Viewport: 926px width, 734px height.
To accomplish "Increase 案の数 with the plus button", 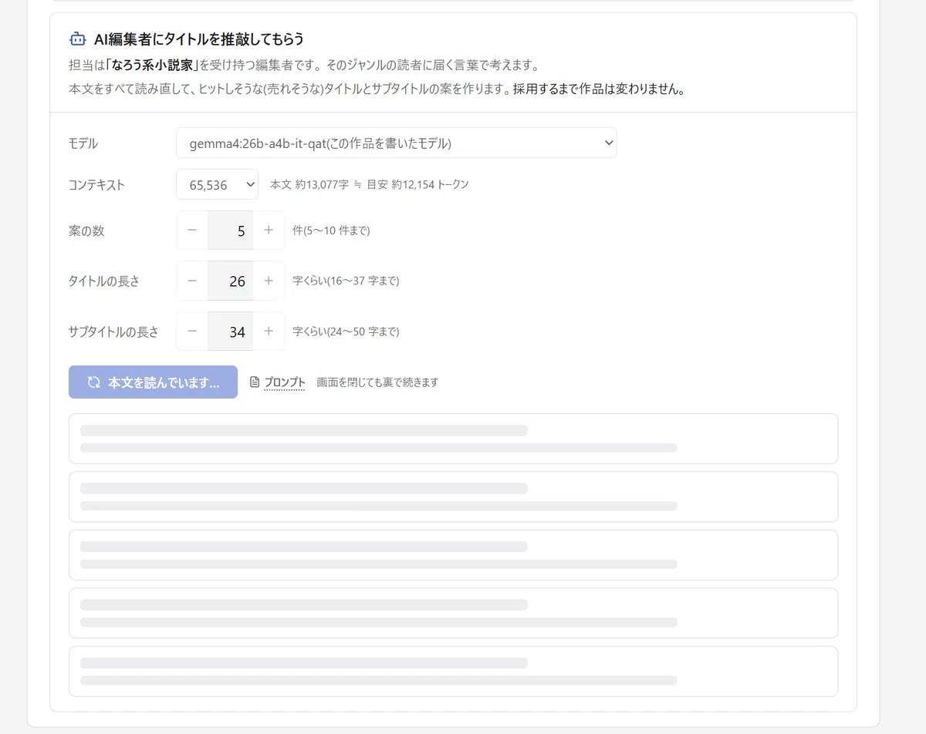I will pos(269,231).
